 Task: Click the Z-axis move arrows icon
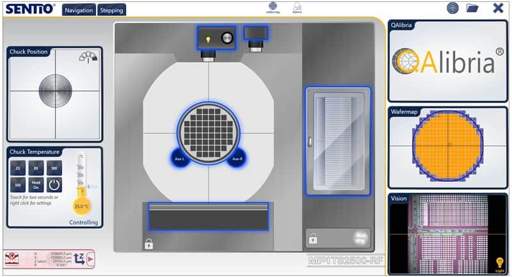[79, 258]
